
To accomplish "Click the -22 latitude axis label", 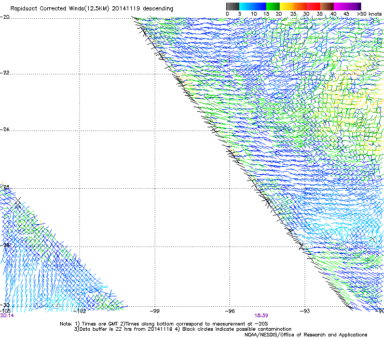I will pos(5,73).
